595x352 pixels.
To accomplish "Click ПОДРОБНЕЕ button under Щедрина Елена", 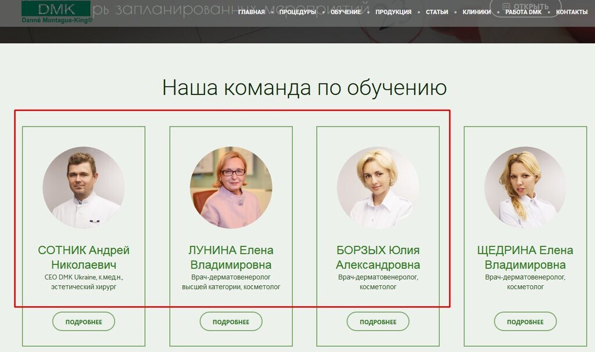I will 525,322.
